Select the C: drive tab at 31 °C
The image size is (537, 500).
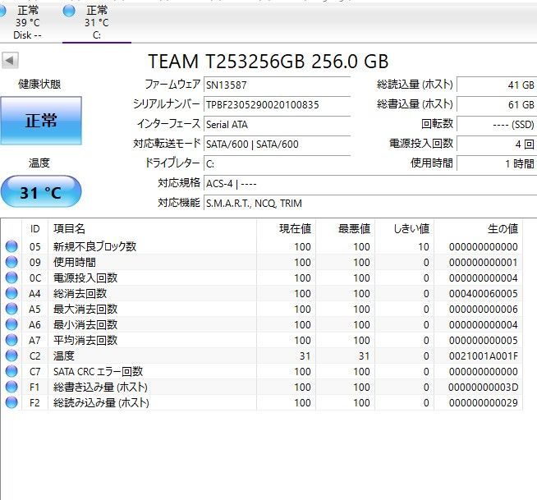point(95,22)
